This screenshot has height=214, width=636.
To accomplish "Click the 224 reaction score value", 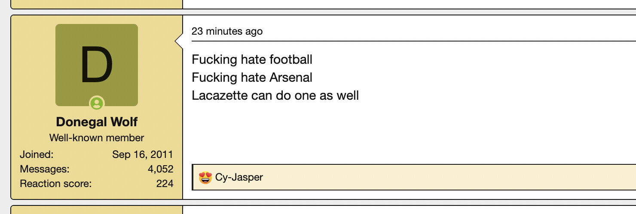I will pos(165,184).
